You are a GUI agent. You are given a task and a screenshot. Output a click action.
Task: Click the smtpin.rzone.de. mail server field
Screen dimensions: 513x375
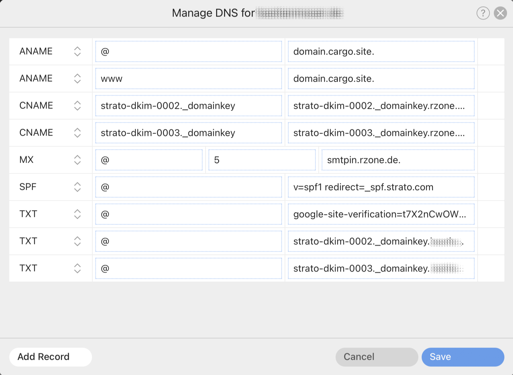point(398,160)
